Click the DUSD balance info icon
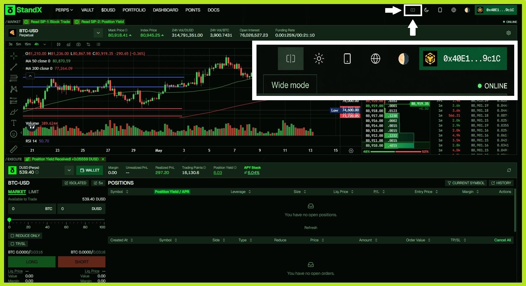The image size is (526, 286). pos(37,172)
